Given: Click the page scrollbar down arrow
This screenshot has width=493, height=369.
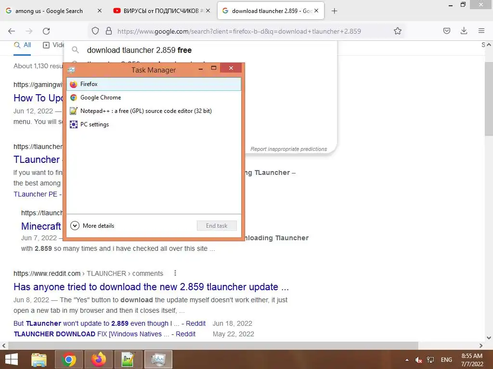Looking at the screenshot, I should 489,338.
